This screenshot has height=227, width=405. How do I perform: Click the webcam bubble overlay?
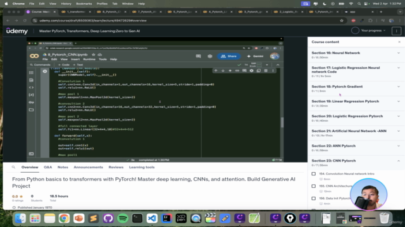click(x=368, y=195)
